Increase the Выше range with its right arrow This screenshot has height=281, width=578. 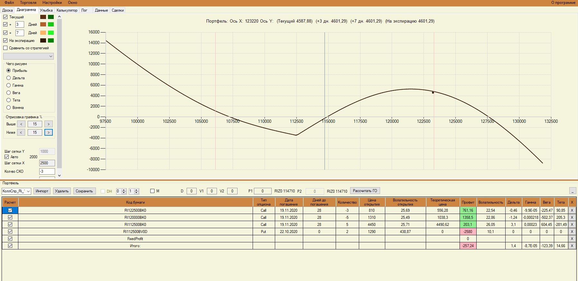[x=49, y=124]
